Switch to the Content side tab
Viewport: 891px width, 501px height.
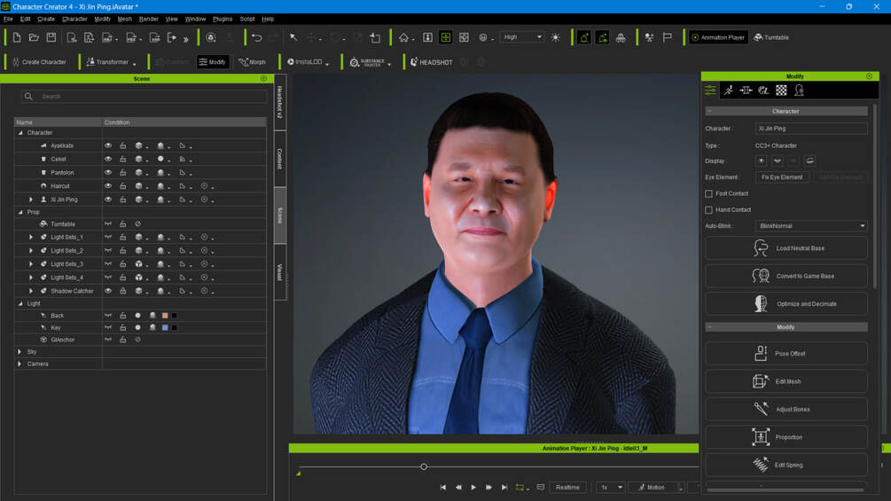coord(279,159)
